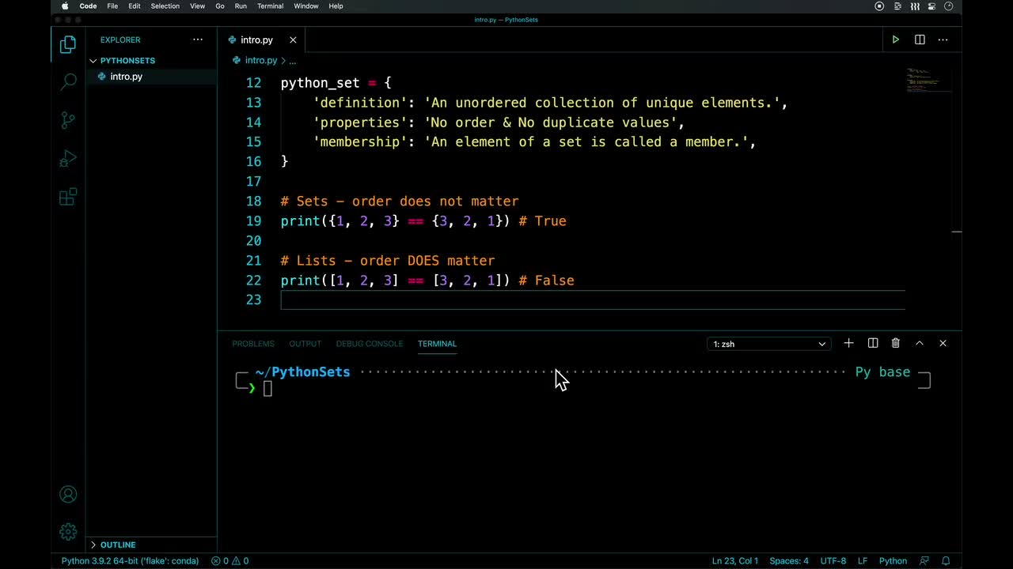Run the Python file with play button
The width and height of the screenshot is (1013, 569).
coord(895,40)
